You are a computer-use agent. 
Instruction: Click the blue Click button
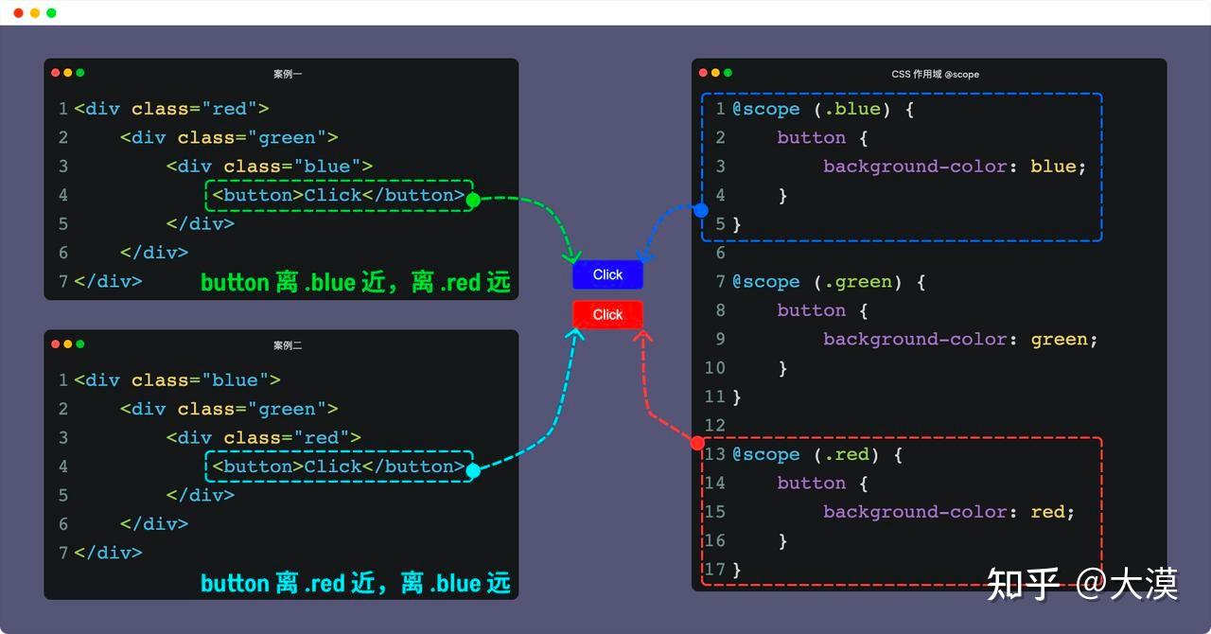[x=606, y=274]
